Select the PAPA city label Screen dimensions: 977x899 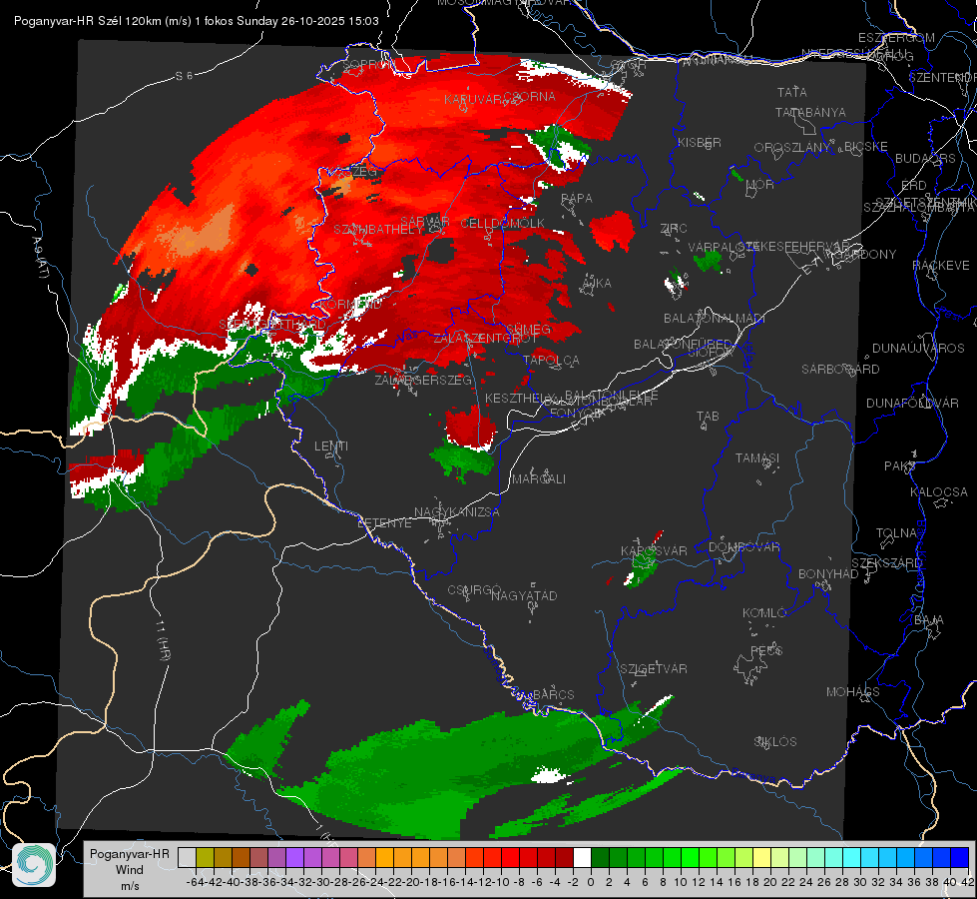[577, 198]
